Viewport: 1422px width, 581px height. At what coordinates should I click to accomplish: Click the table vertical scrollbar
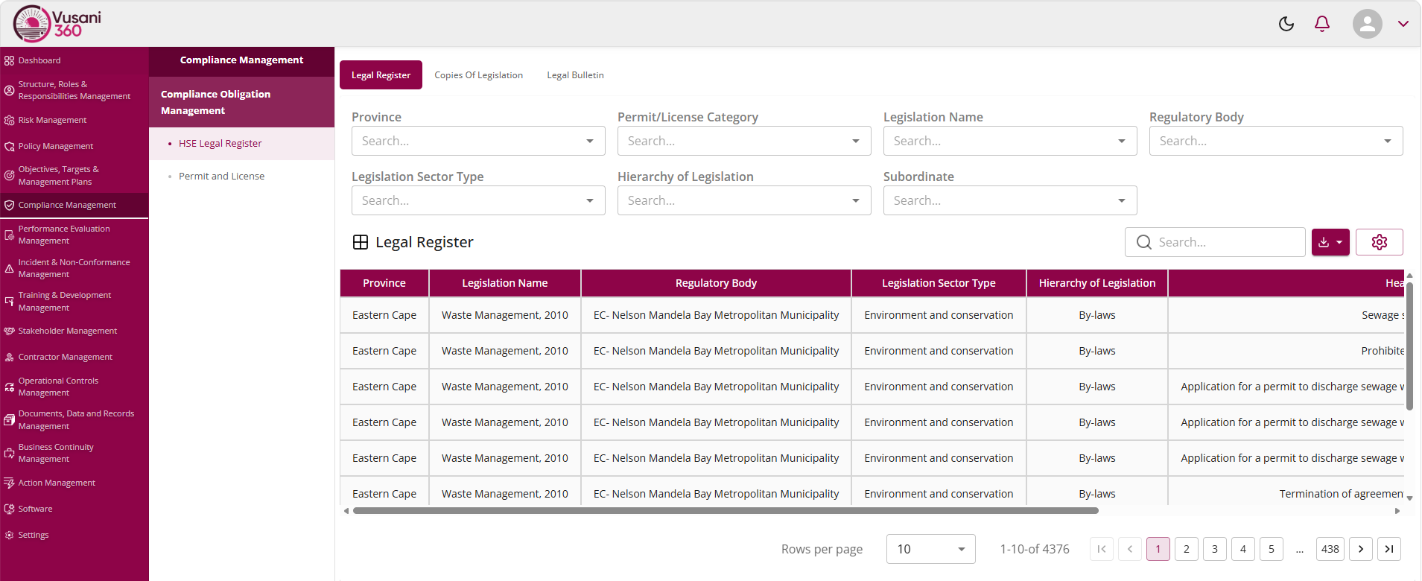point(1409,346)
